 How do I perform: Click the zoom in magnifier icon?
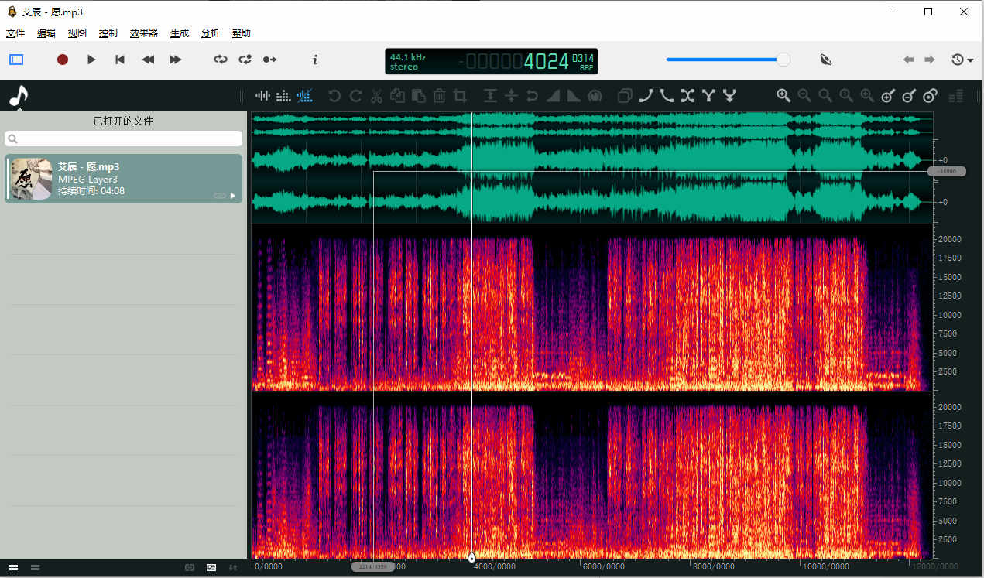(783, 96)
